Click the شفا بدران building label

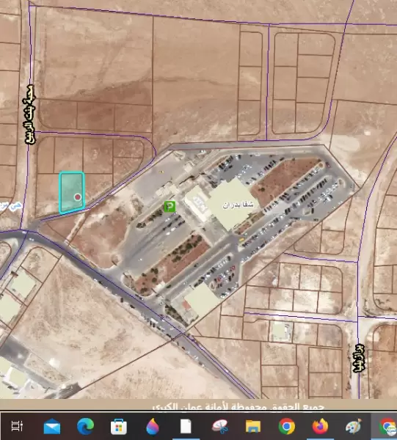[238, 205]
